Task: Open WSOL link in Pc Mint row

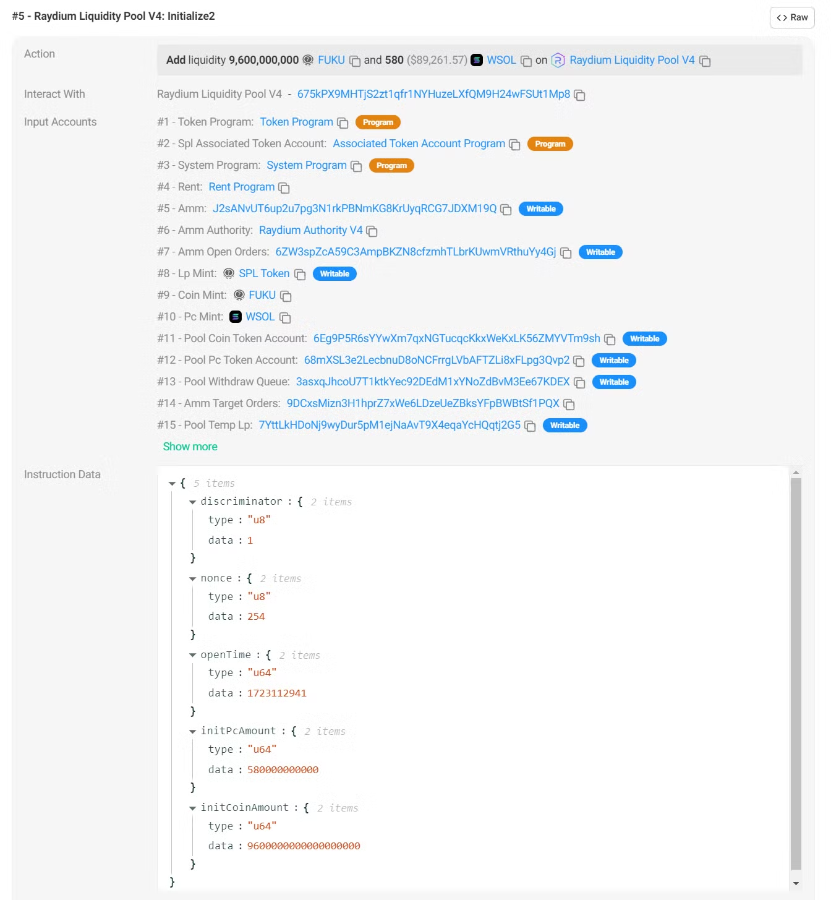Action: [260, 317]
